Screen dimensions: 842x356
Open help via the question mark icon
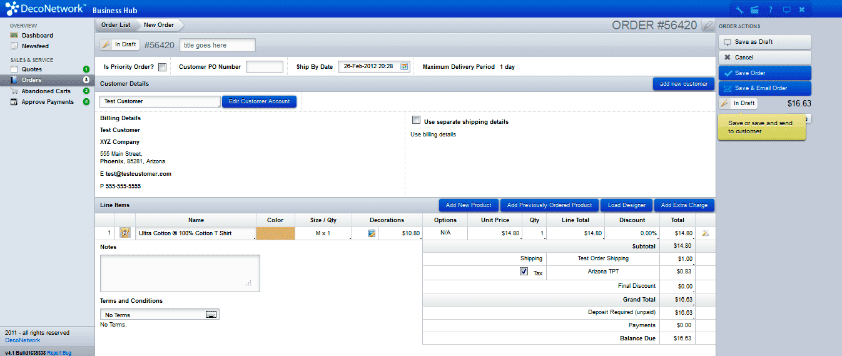click(771, 9)
